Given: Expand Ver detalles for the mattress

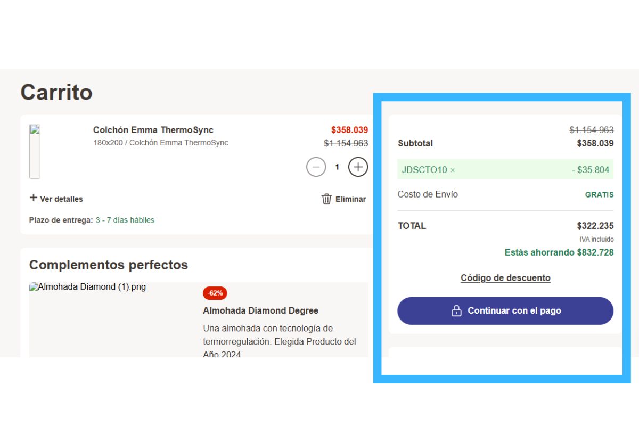Looking at the screenshot, I should [x=56, y=199].
